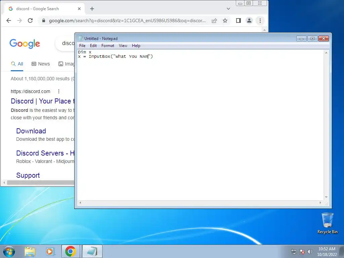This screenshot has height=258, width=344.
Task: Close the Untitled Notepad window
Action: tap(324, 39)
